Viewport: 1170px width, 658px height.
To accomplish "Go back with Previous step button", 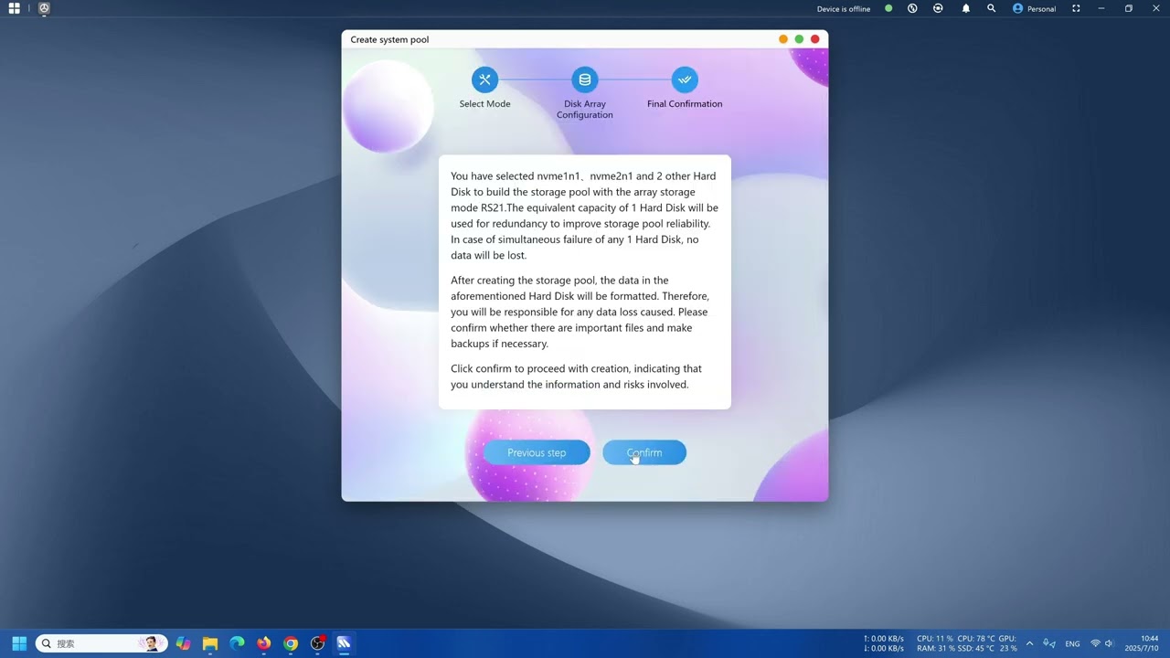I will pos(537,452).
